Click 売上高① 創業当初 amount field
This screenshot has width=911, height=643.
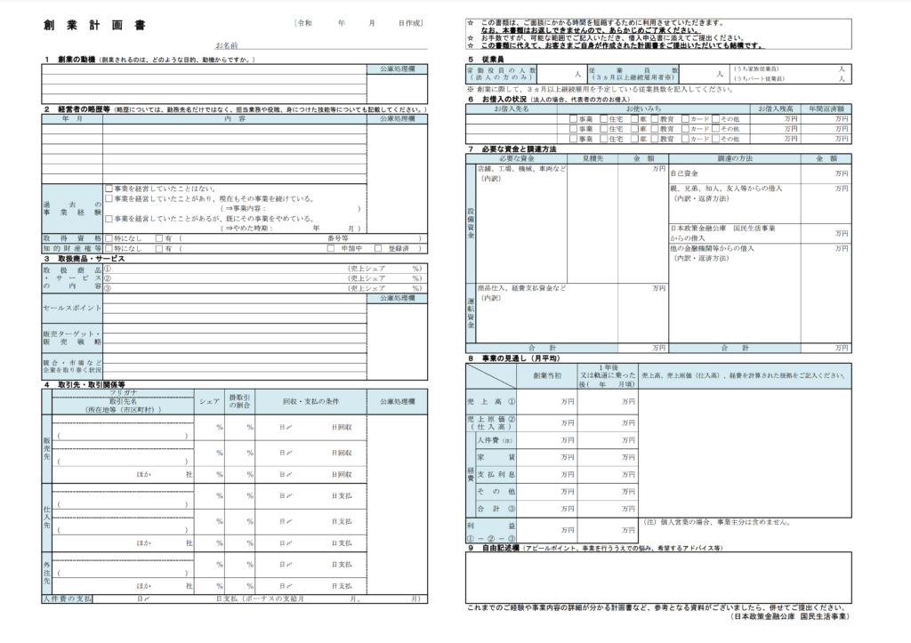pyautogui.click(x=552, y=402)
